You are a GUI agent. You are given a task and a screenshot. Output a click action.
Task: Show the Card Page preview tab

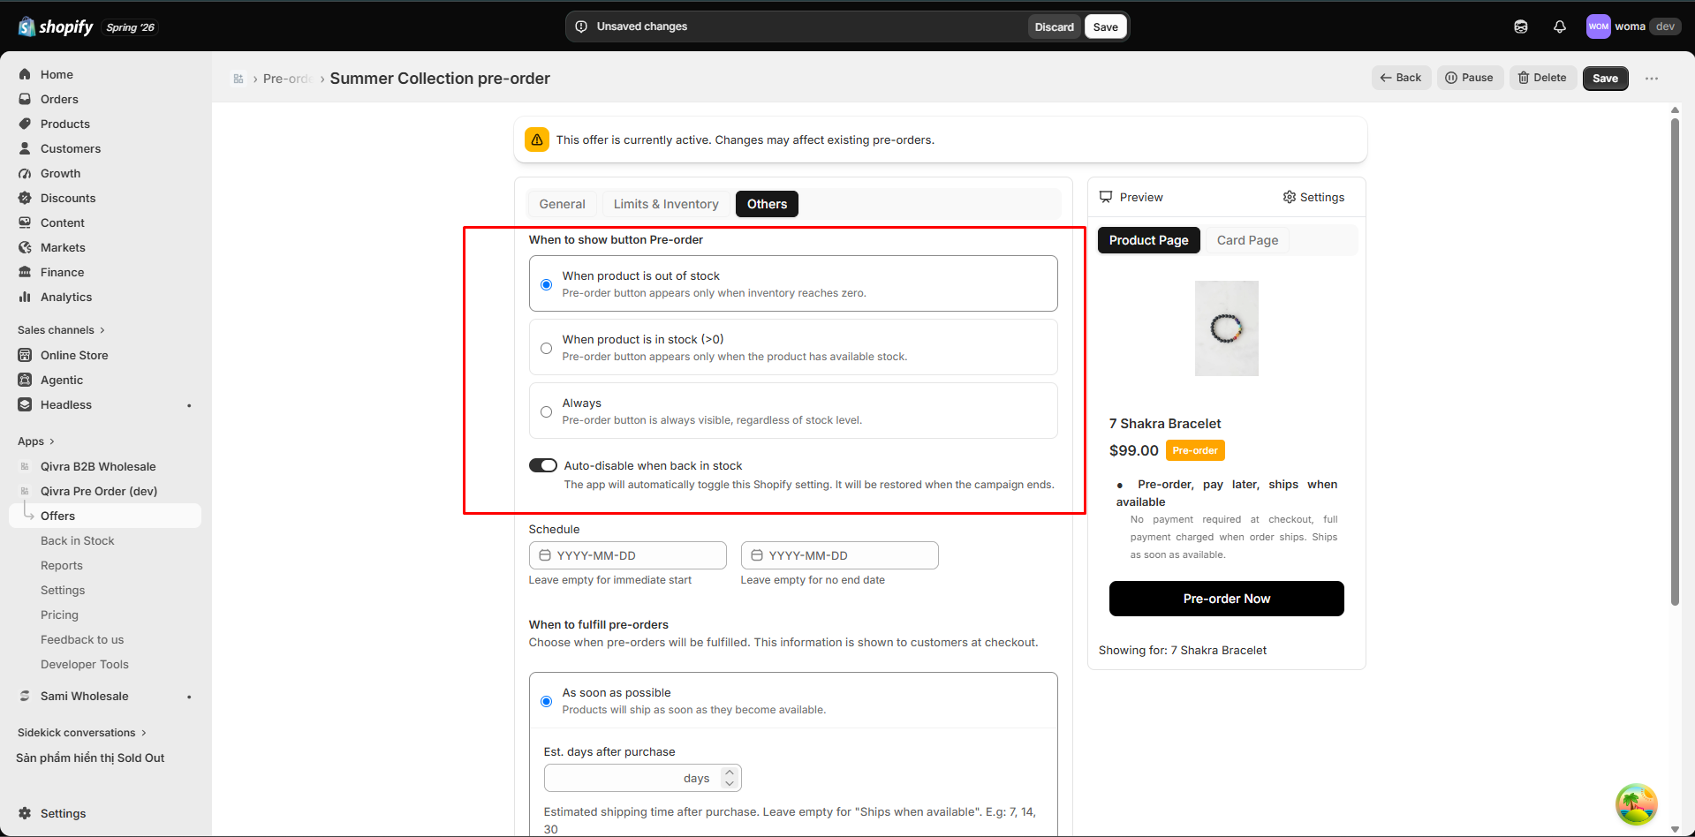(x=1247, y=240)
